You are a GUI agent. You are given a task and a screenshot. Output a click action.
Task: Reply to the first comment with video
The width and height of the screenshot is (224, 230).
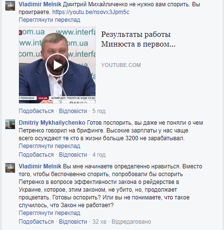pos(73,111)
